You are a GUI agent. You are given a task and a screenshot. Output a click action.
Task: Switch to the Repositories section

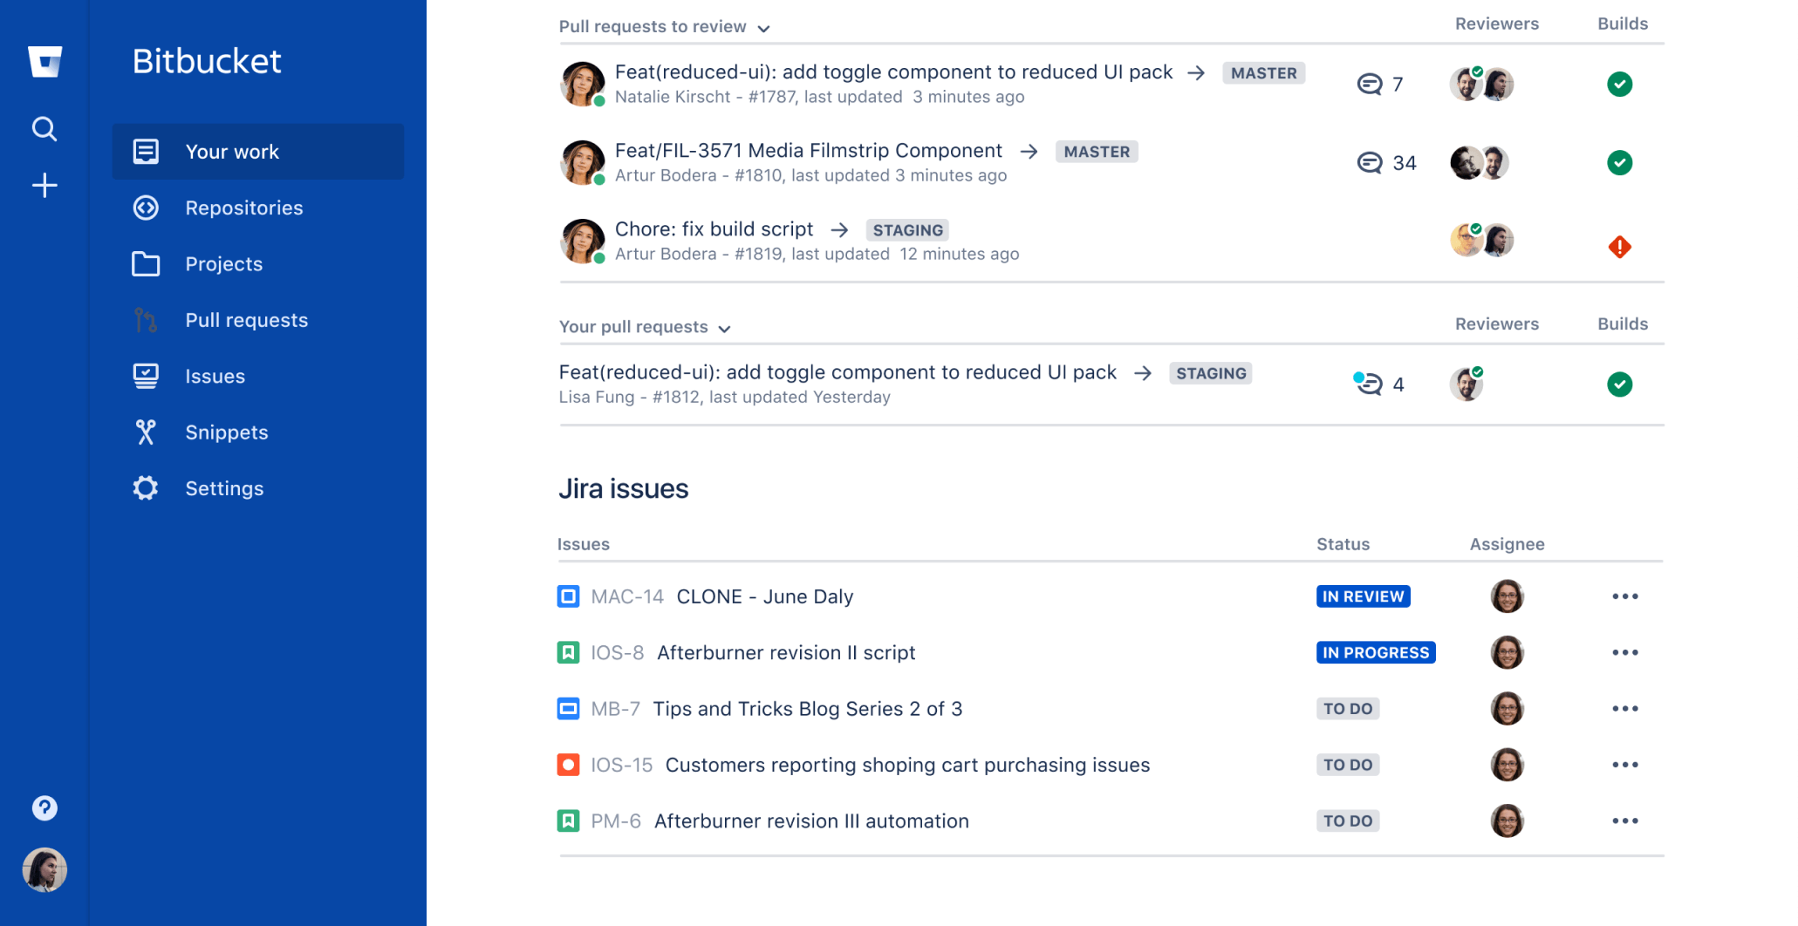(244, 208)
